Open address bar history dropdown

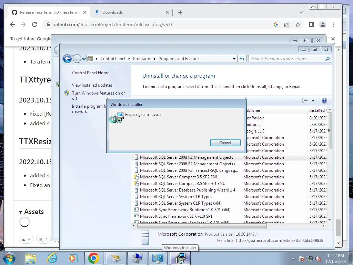click(234, 59)
